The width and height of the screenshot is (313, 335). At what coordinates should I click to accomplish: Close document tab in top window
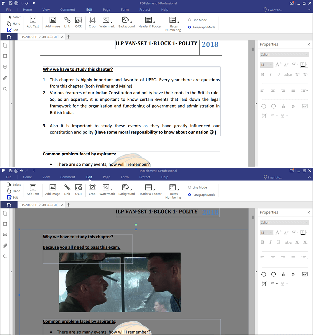click(x=62, y=37)
